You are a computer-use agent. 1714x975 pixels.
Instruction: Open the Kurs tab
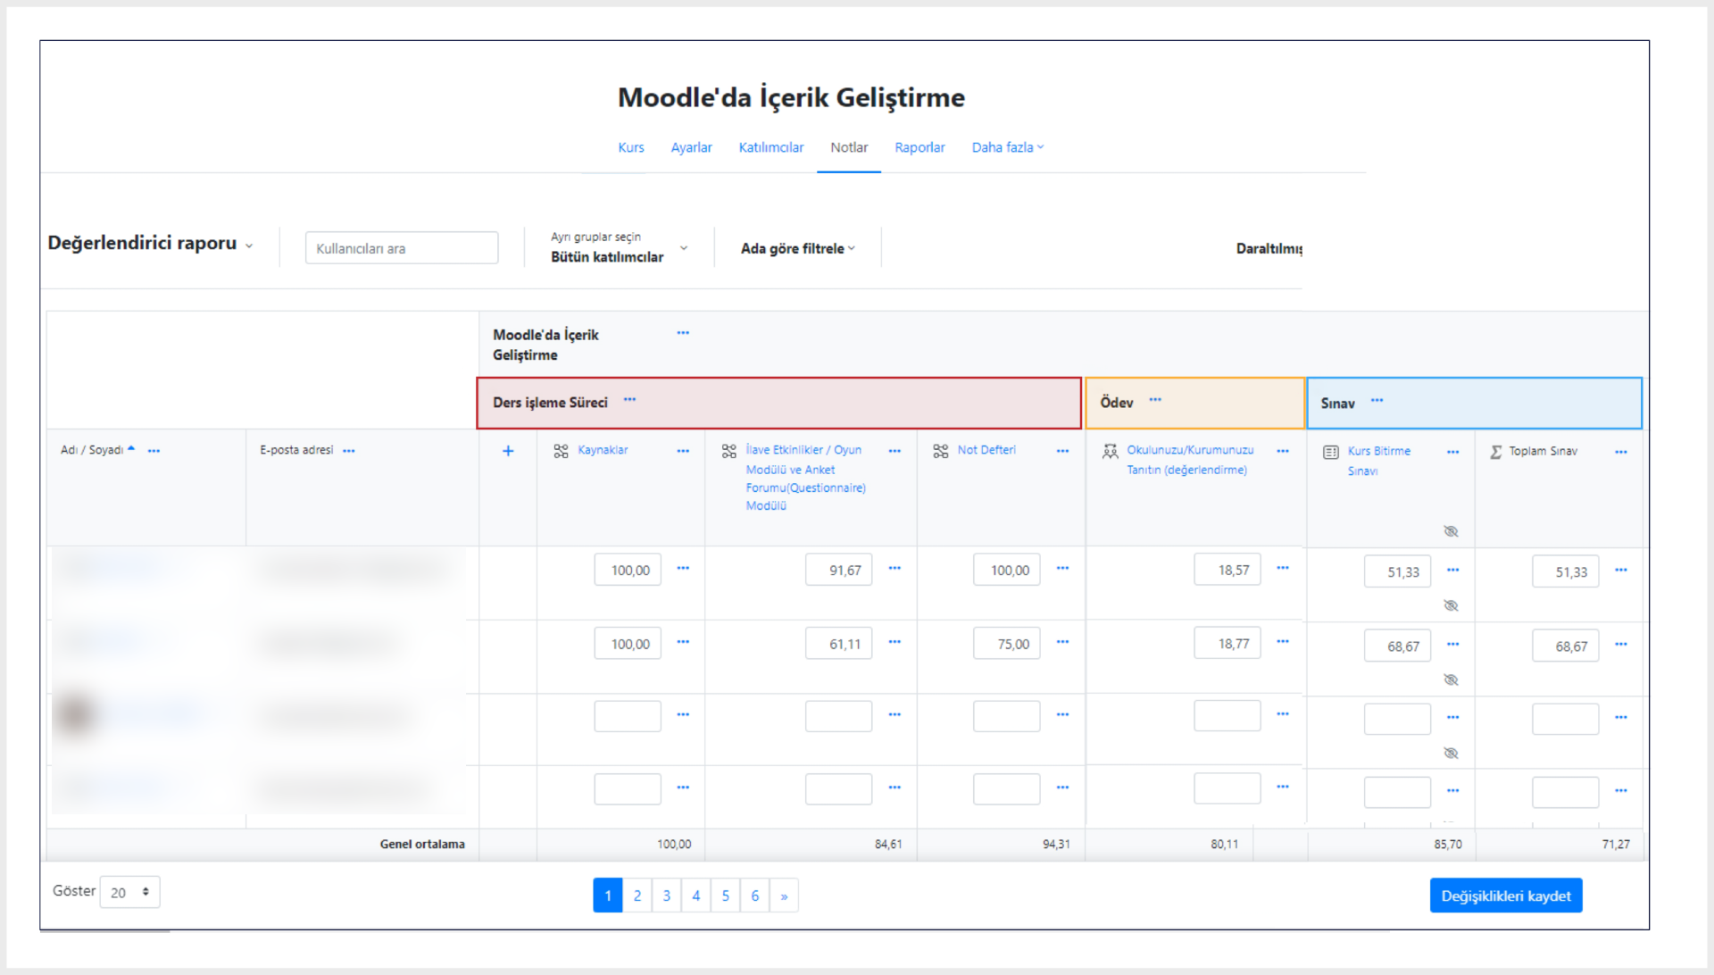[x=630, y=147]
